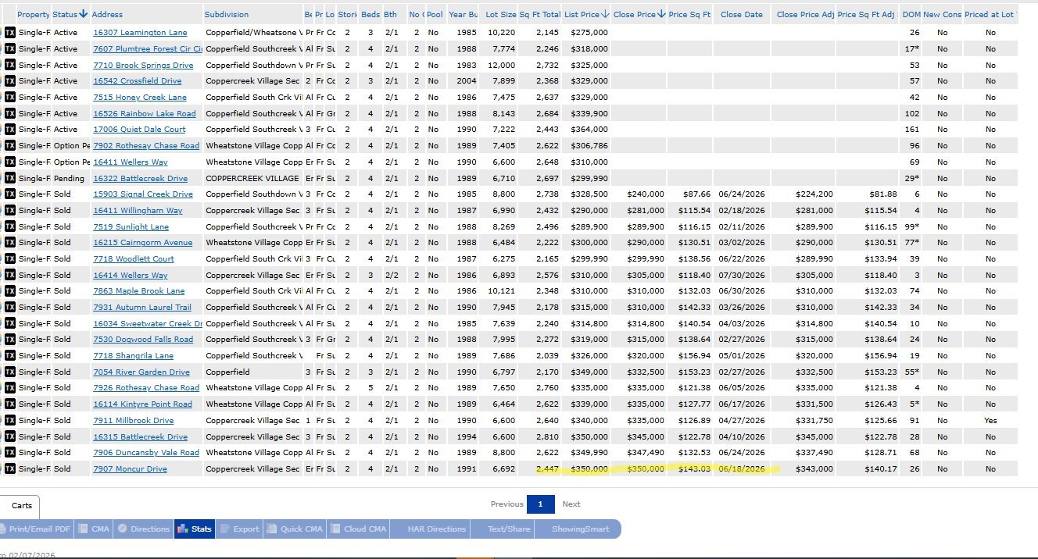Open listing 16034 Sweetwater Creek Drive
Viewport: 1038px width, 559px height.
click(x=147, y=323)
